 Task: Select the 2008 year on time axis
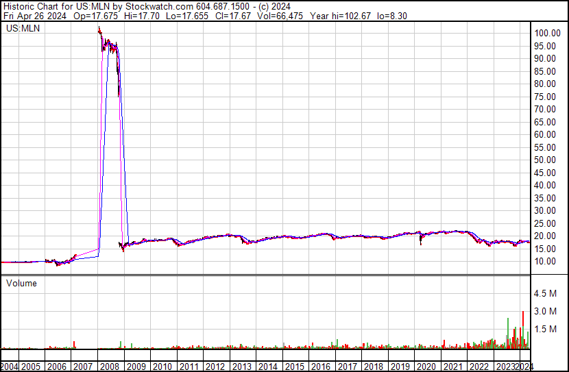click(110, 367)
